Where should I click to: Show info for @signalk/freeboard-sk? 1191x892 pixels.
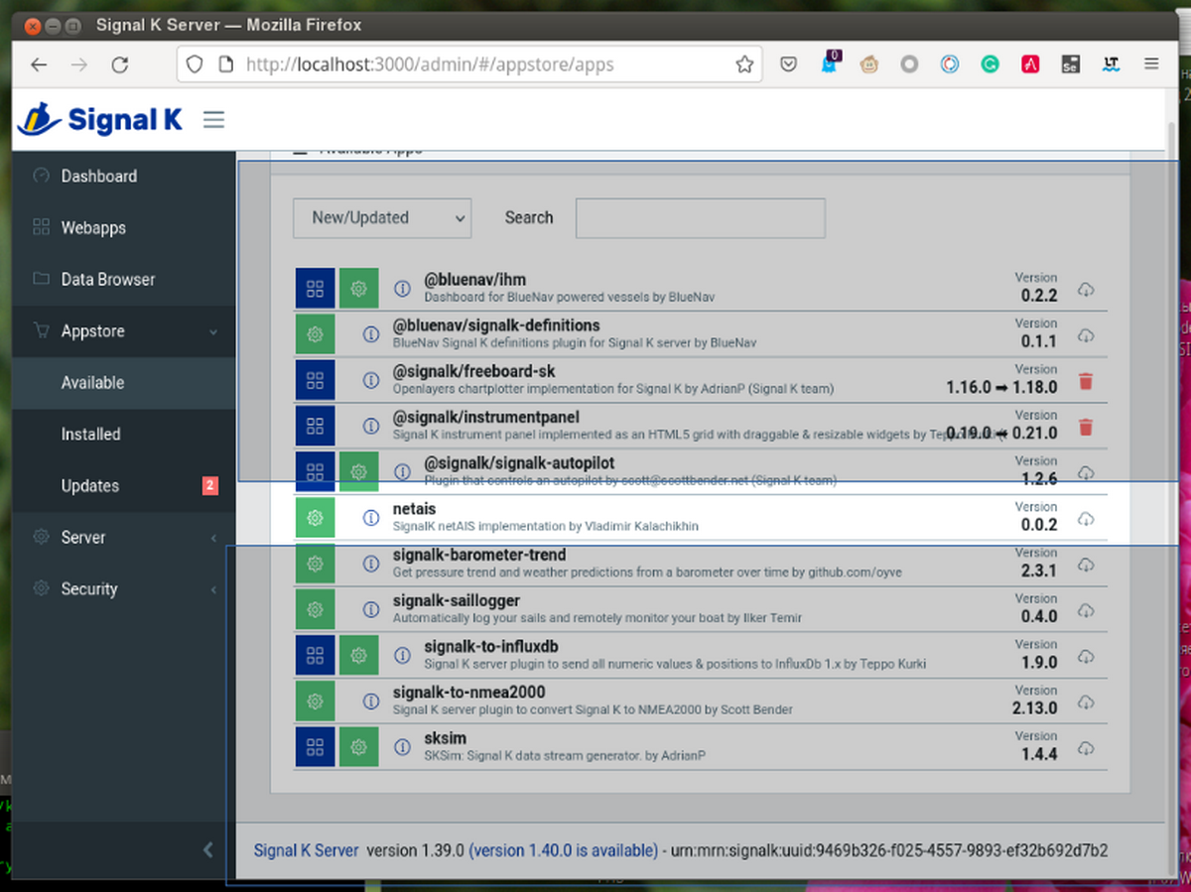point(370,380)
